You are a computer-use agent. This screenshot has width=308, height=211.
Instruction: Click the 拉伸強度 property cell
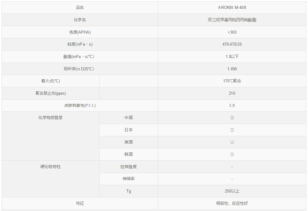pos(129,167)
